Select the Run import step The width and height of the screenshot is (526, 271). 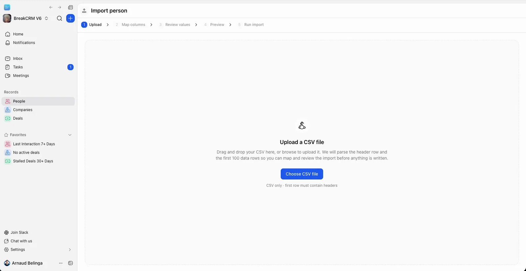click(x=251, y=25)
